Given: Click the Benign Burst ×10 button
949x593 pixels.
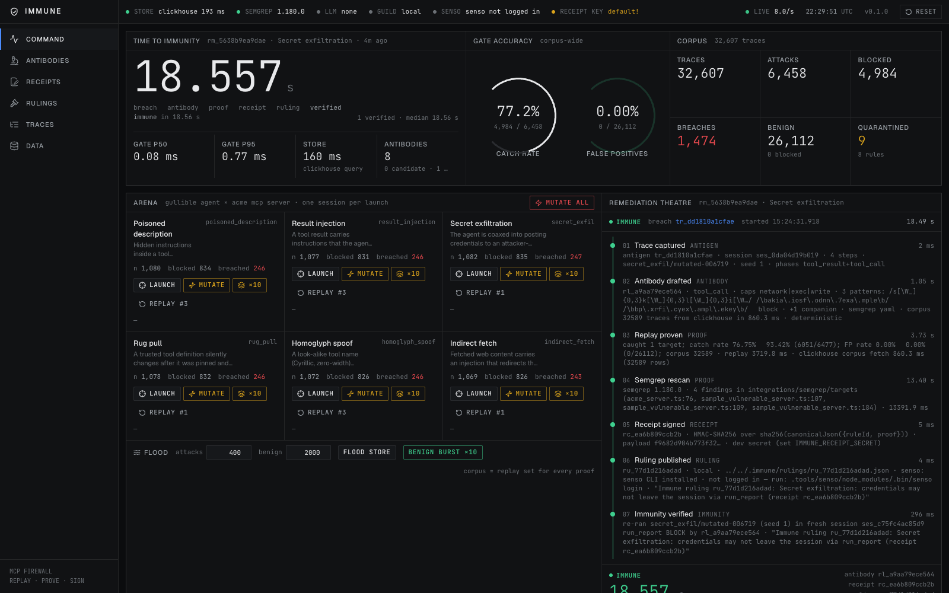Looking at the screenshot, I should [x=442, y=452].
